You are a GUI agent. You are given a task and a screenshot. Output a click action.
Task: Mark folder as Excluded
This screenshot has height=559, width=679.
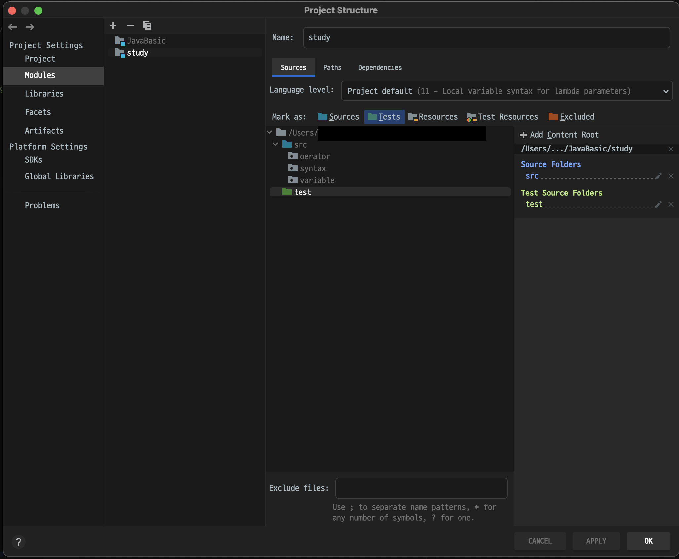click(x=572, y=117)
